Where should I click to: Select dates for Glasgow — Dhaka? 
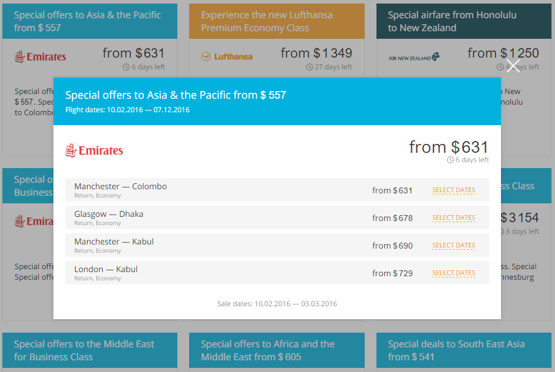[453, 218]
